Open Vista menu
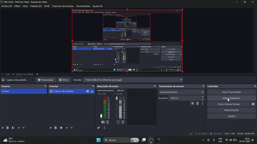 25,6
